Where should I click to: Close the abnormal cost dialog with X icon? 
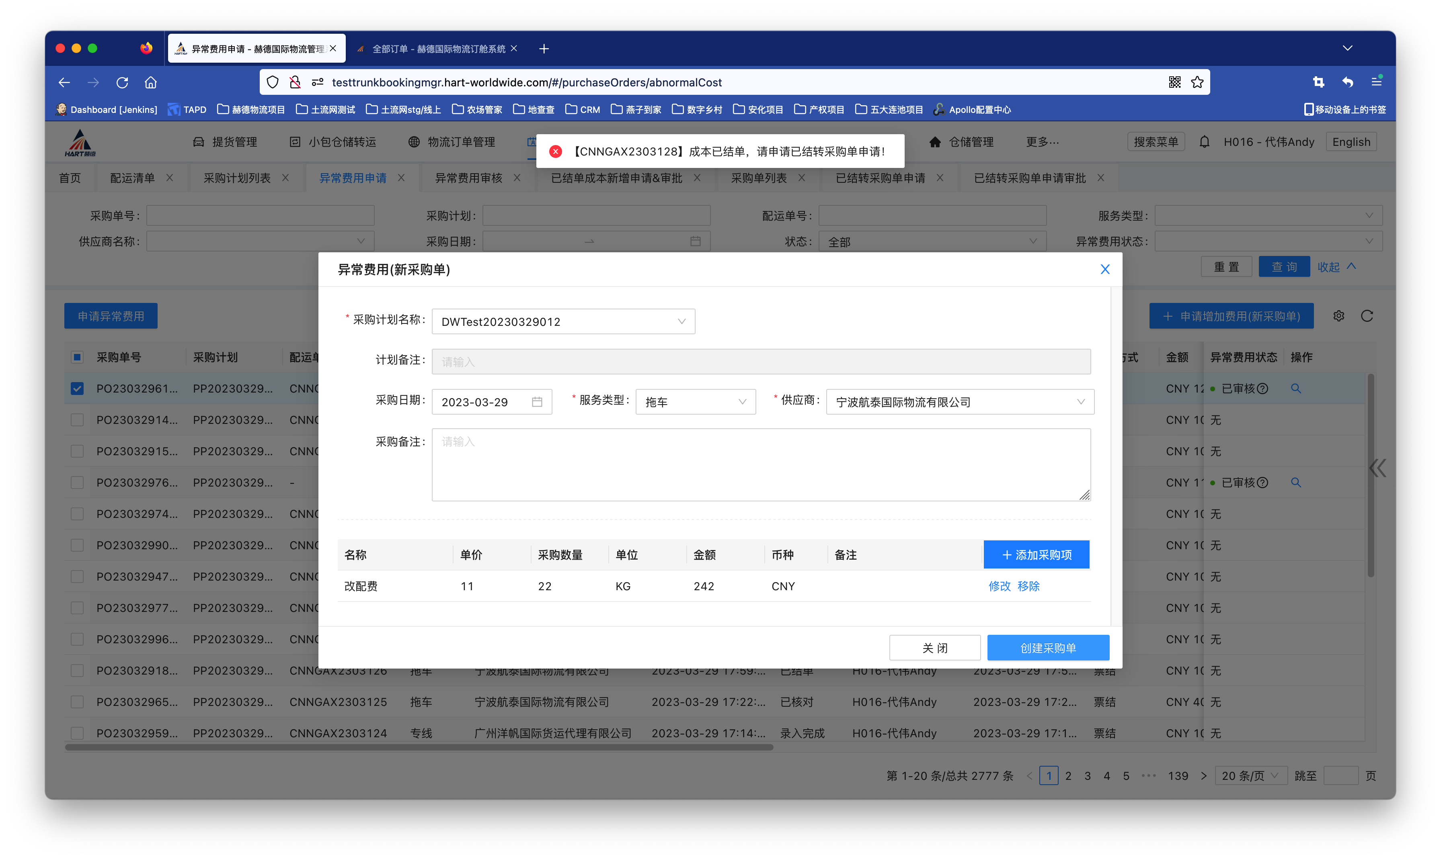click(x=1104, y=269)
